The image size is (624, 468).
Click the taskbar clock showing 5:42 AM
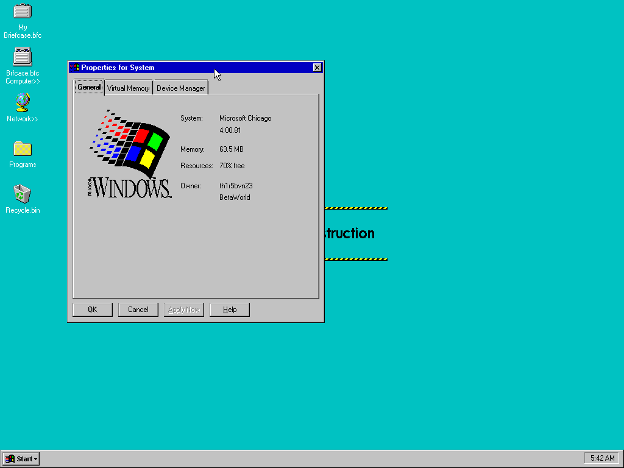602,458
